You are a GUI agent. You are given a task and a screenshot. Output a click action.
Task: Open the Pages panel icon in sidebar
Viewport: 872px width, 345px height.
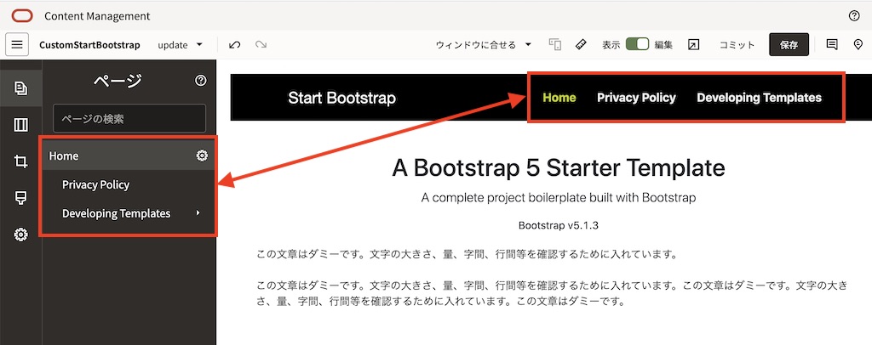(21, 88)
